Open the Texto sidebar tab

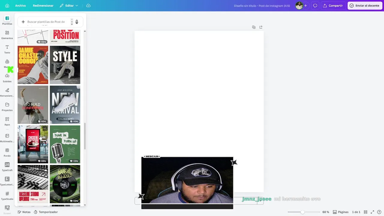point(7,49)
